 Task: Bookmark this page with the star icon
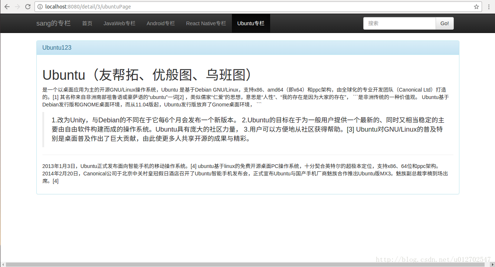476,7
